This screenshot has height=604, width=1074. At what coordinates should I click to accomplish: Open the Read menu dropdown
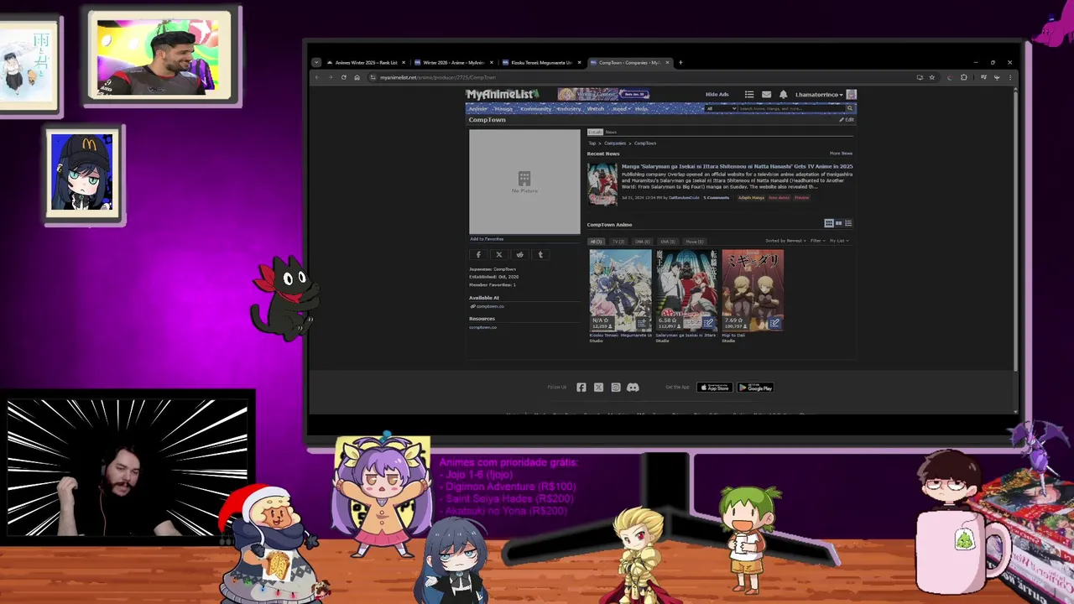621,109
